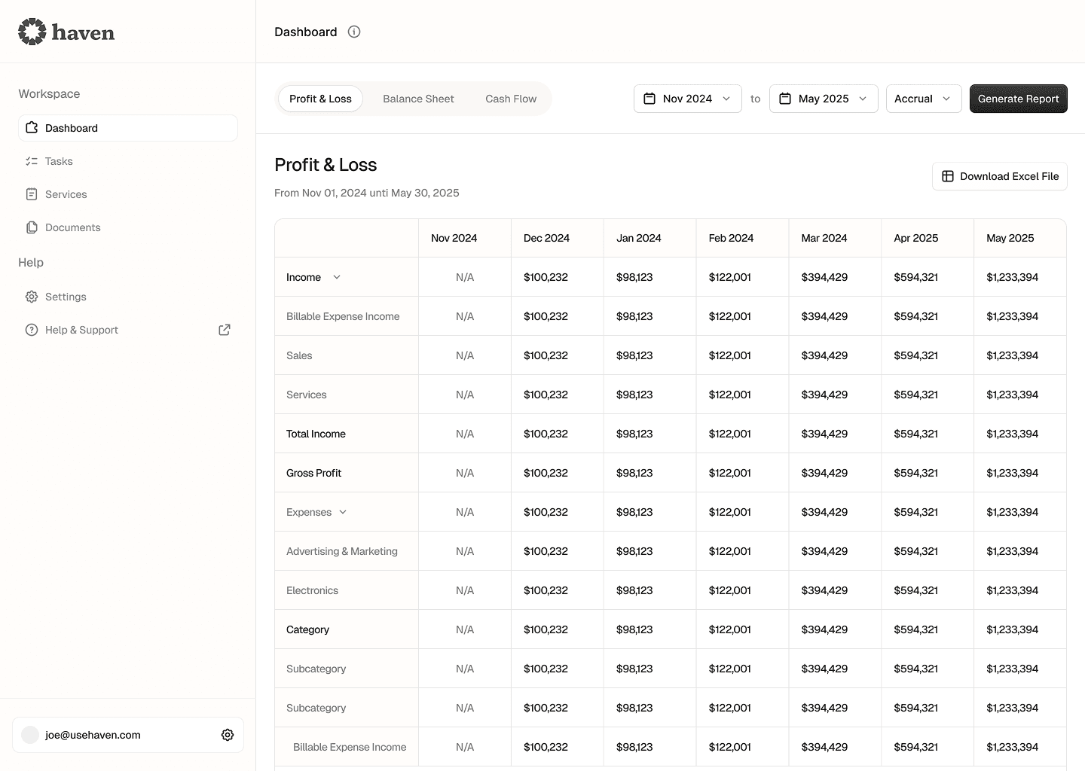Click the Generate Report button

coord(1018,99)
